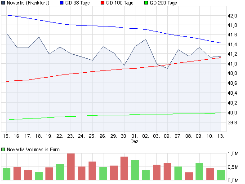
Task: Click the green volume bar for 15.
Action: pos(6,174)
